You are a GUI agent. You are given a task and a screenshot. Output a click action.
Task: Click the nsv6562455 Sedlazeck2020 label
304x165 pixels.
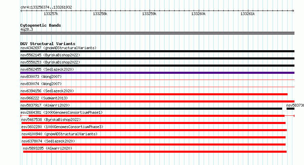47,69
